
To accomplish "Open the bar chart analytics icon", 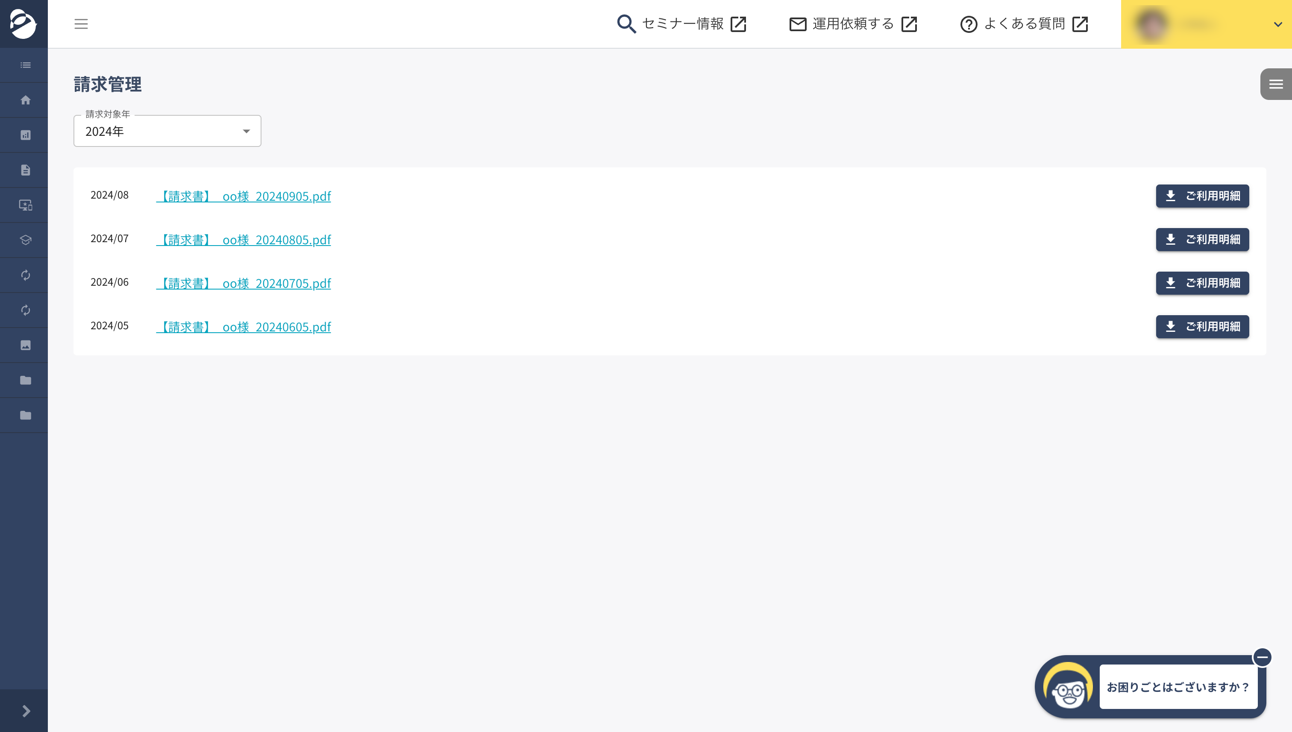I will (25, 135).
